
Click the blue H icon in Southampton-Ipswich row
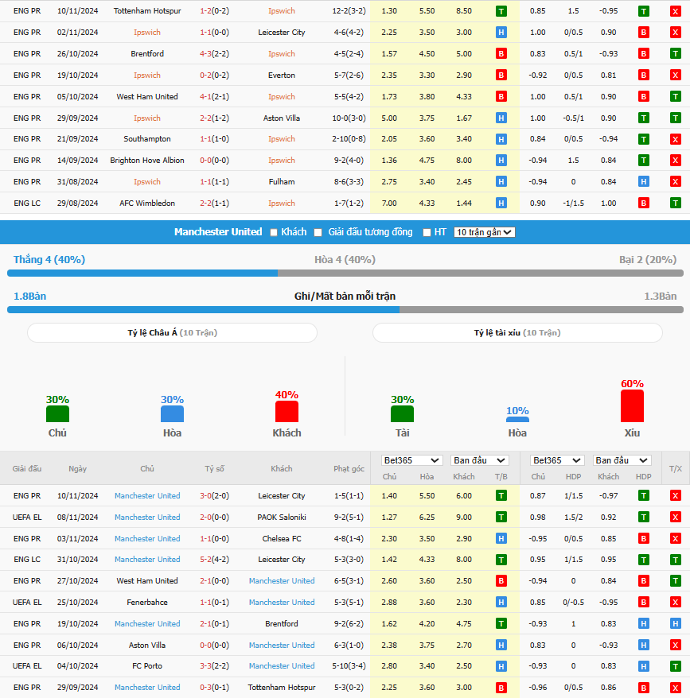coord(501,139)
